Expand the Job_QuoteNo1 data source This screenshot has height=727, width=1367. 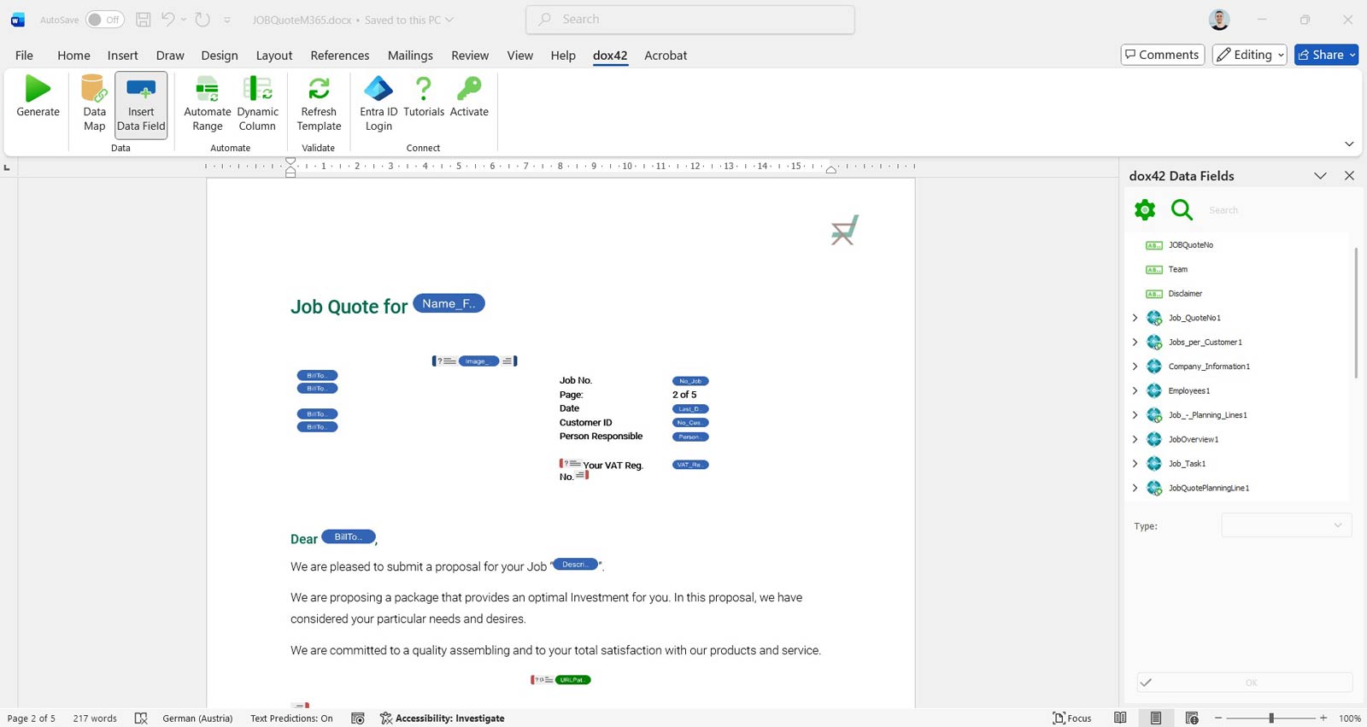[1135, 318]
